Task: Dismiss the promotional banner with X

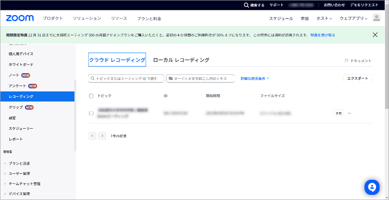Action: pyautogui.click(x=375, y=35)
